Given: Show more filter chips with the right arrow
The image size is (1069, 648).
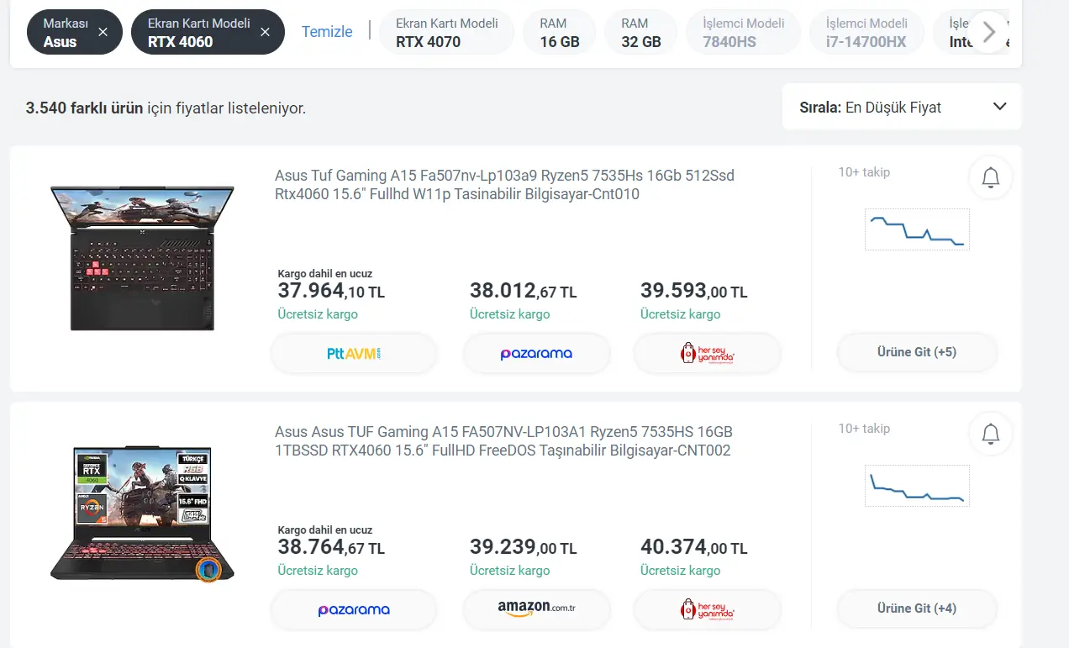Looking at the screenshot, I should 989,32.
